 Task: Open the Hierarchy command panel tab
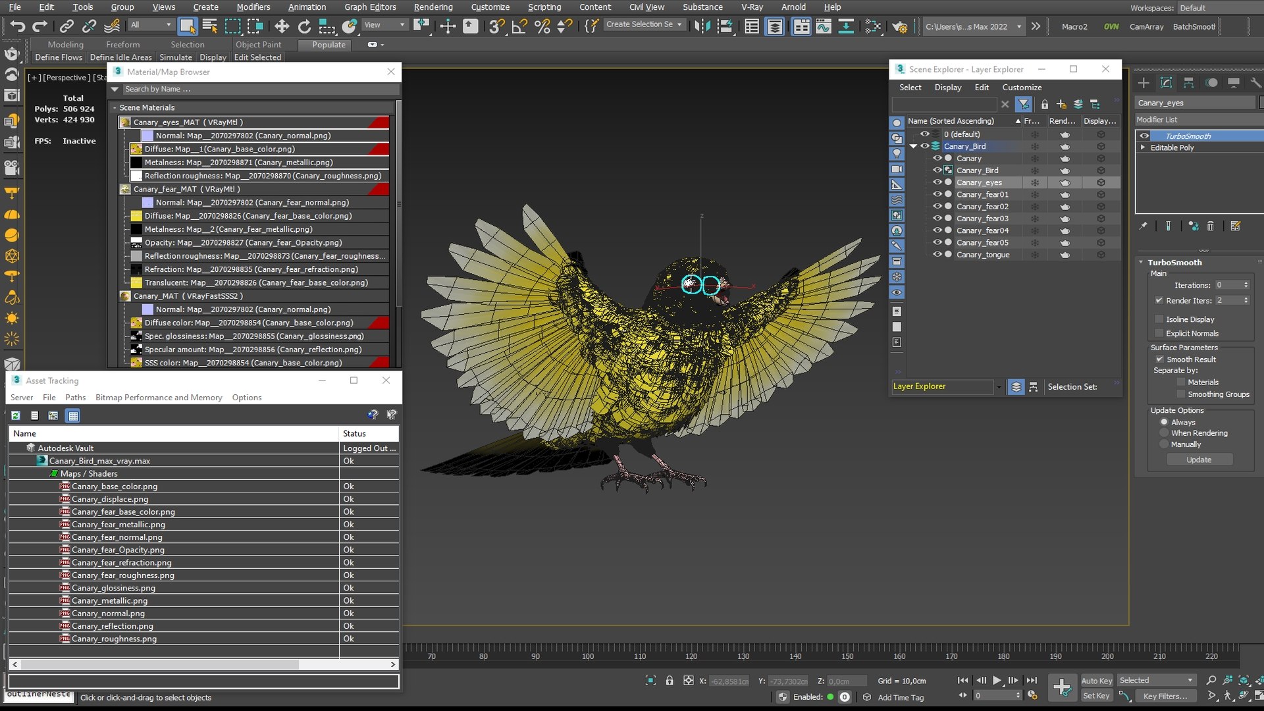(x=1188, y=83)
